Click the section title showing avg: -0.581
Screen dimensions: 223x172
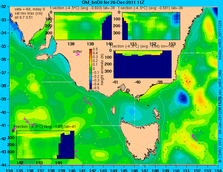(150, 8)
